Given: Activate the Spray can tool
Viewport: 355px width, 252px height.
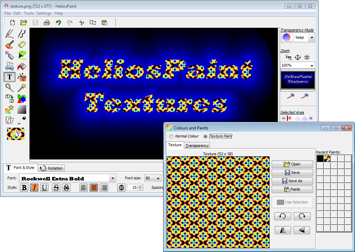Looking at the screenshot, I should pos(9,55).
